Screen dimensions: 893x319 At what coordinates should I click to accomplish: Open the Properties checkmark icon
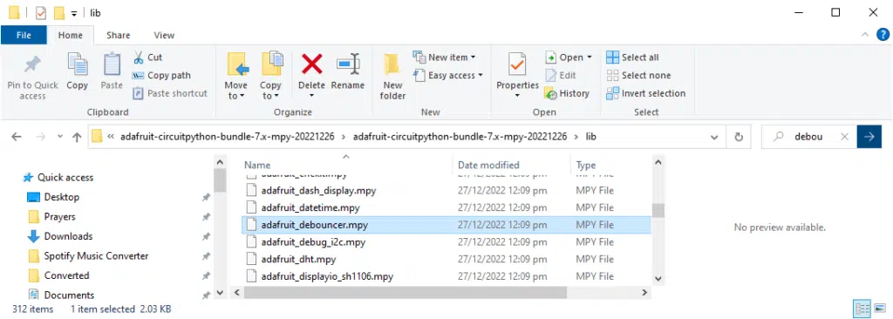point(517,64)
